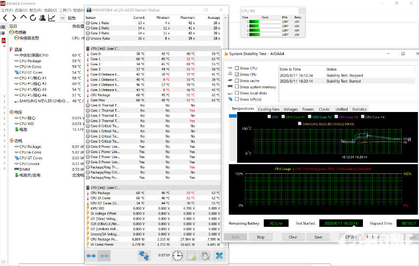Switch to the Voltages tab
Viewport: 419px width, 266px height.
tap(291, 109)
